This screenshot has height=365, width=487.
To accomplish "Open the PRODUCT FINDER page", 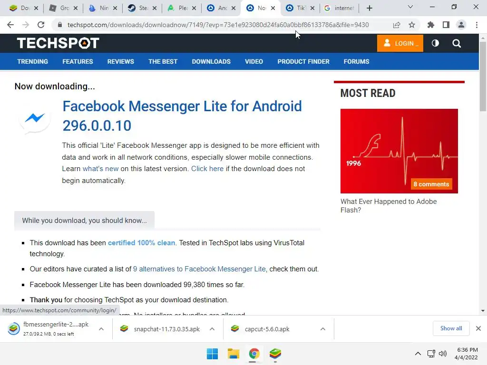I will tap(303, 61).
